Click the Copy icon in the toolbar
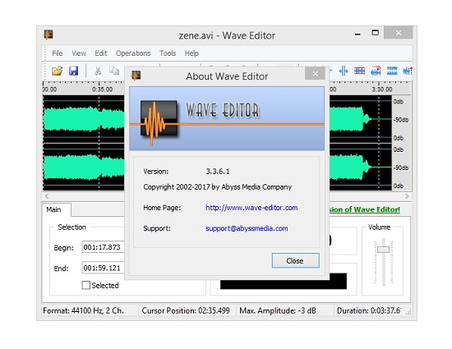The width and height of the screenshot is (452, 349). tap(114, 71)
